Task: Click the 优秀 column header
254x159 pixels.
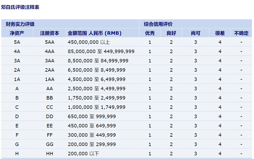Action: pos(150,33)
